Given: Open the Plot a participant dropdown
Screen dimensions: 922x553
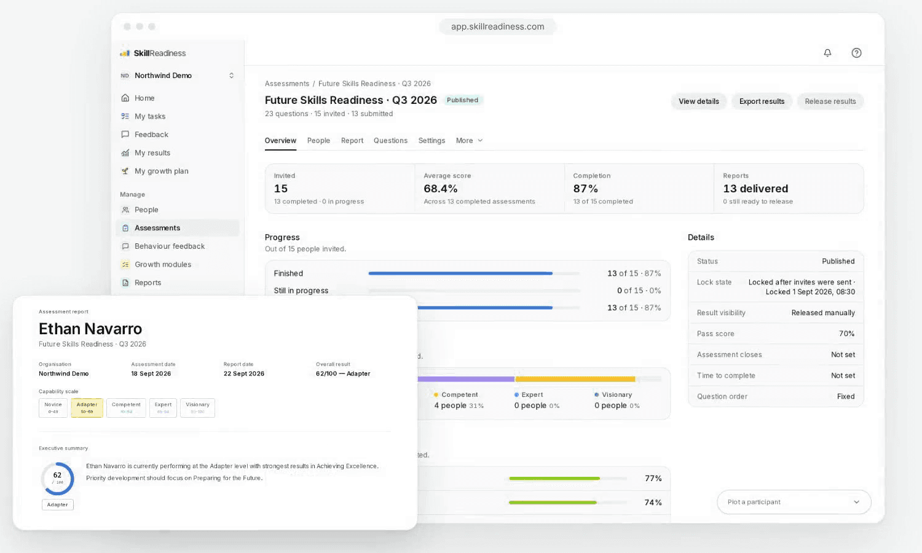Looking at the screenshot, I should click(x=794, y=502).
